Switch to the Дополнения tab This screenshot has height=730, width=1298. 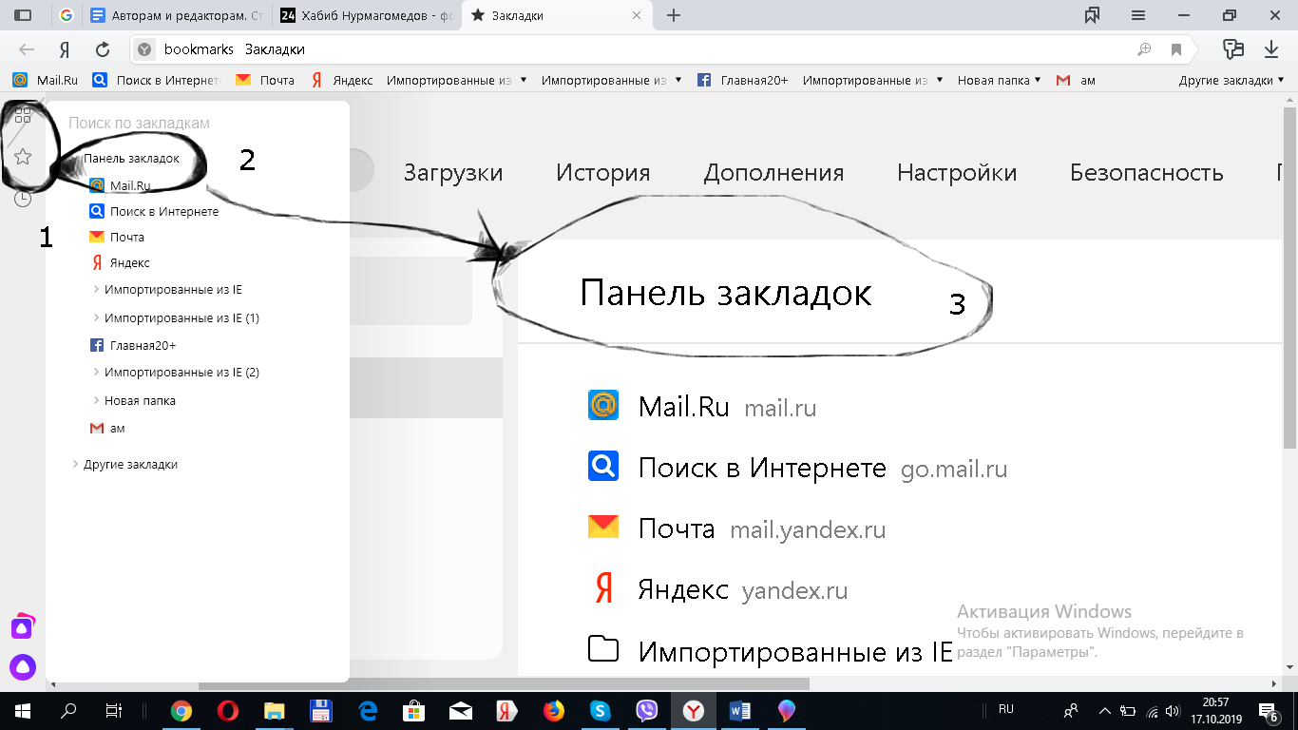[x=773, y=172]
